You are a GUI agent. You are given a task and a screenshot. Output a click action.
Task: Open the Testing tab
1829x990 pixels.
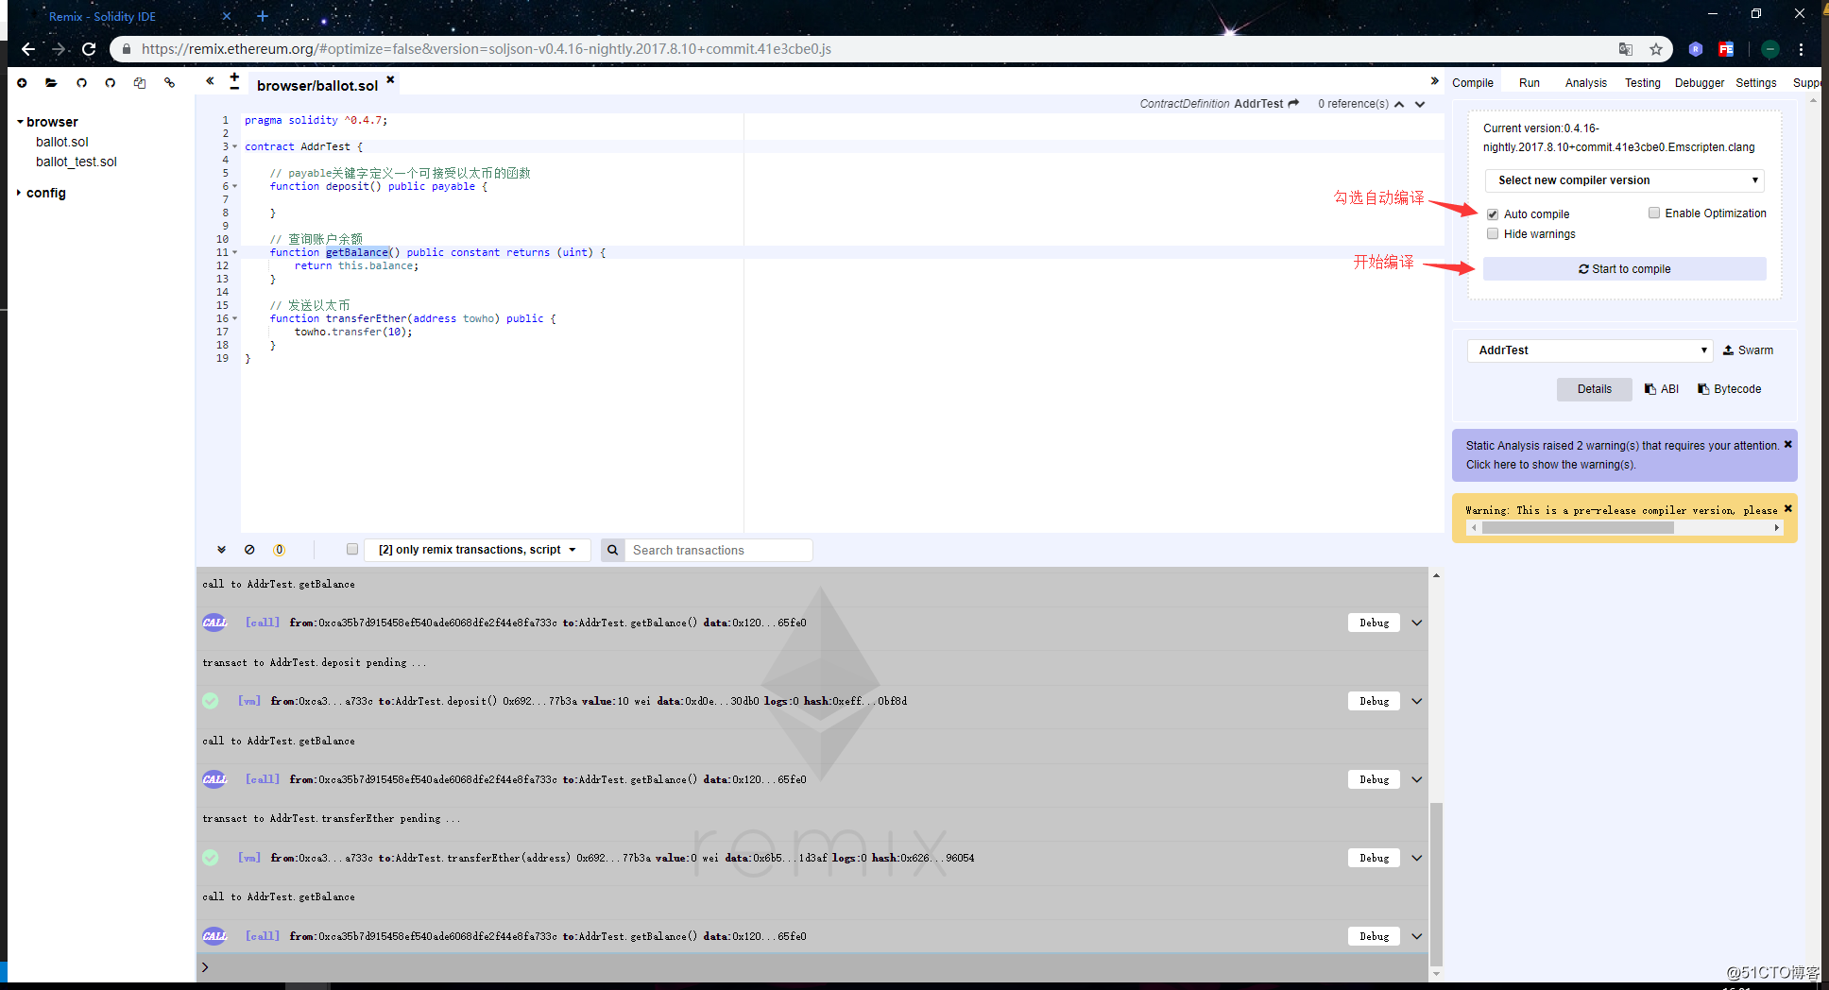coord(1643,83)
